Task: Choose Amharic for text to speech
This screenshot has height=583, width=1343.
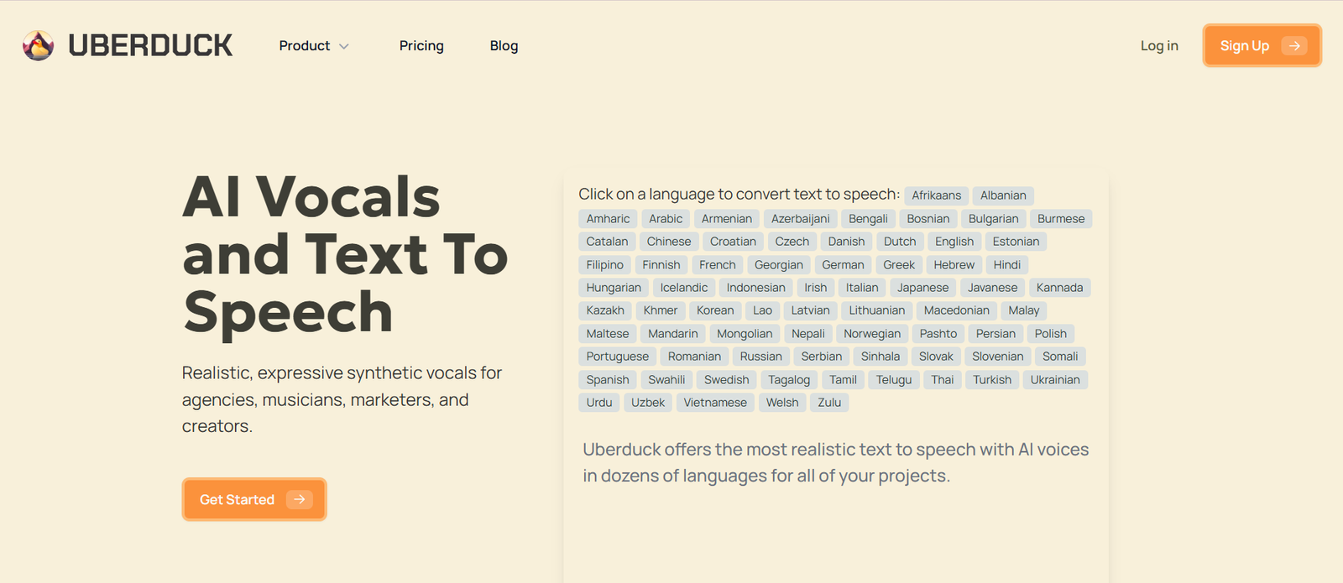Action: 608,219
